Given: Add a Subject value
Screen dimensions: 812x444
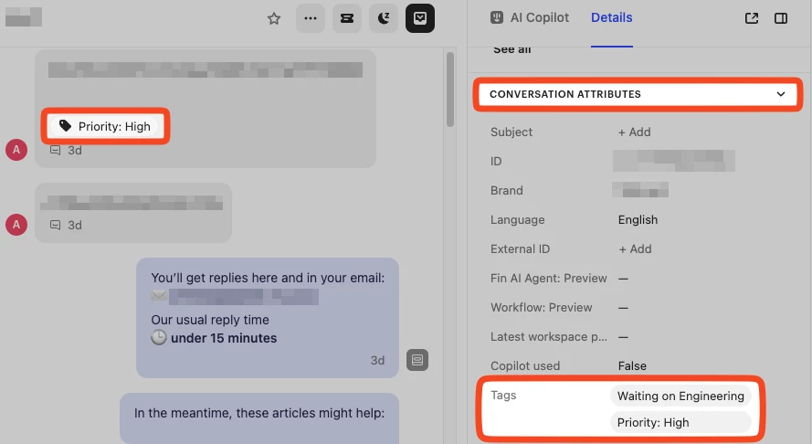Looking at the screenshot, I should tap(635, 132).
